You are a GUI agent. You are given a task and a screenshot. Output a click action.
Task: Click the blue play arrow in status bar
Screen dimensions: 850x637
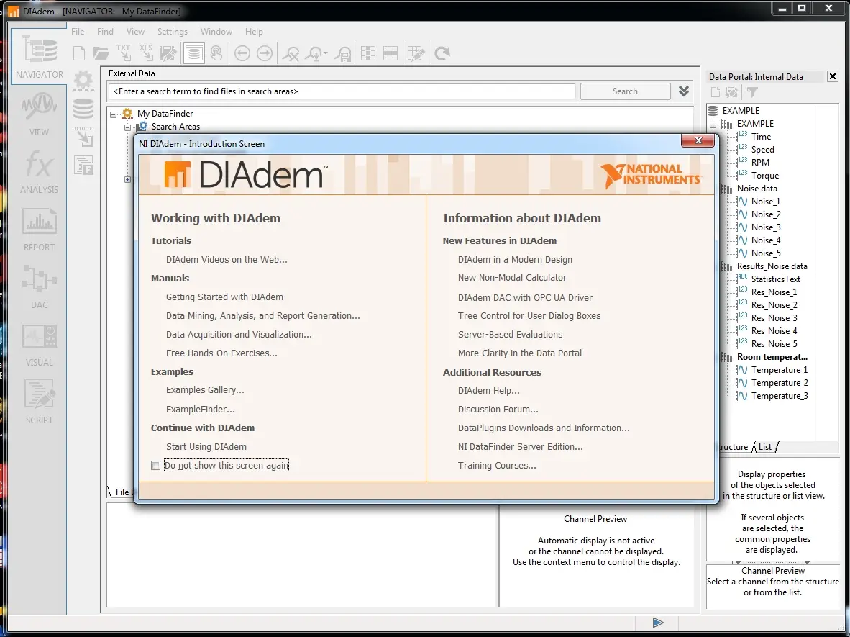point(657,623)
